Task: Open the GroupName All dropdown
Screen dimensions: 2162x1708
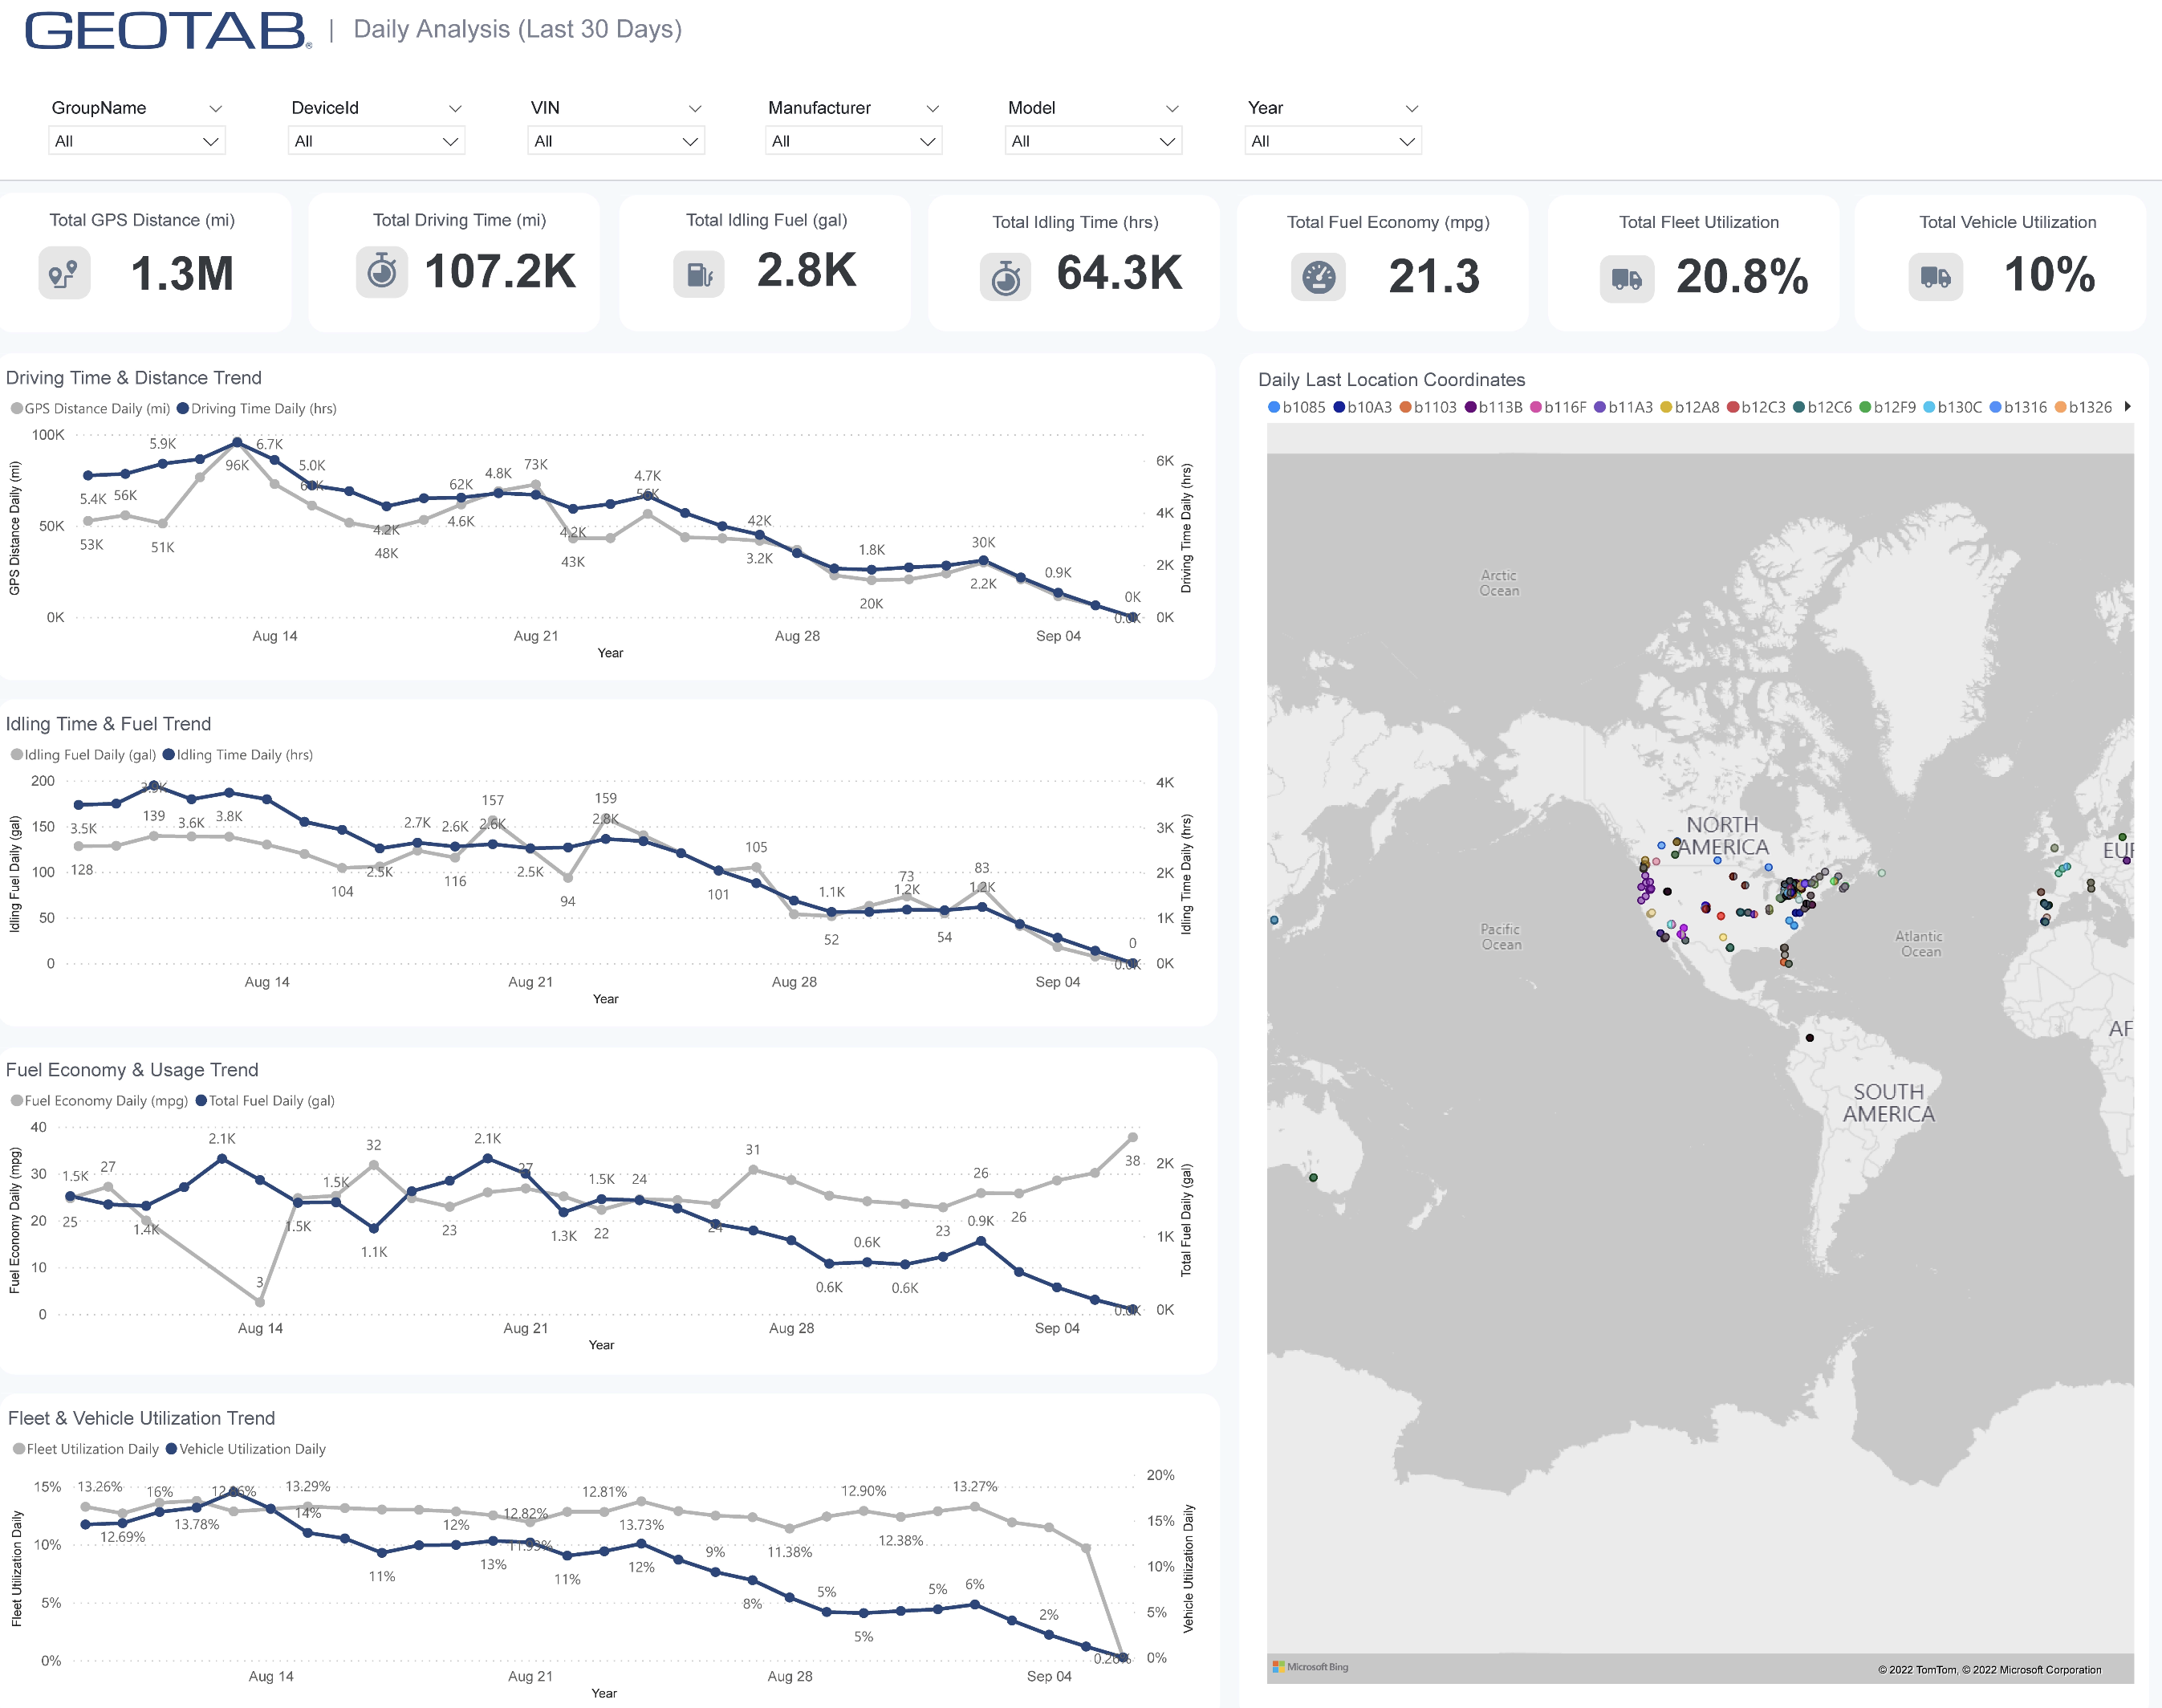Action: pyautogui.click(x=137, y=141)
